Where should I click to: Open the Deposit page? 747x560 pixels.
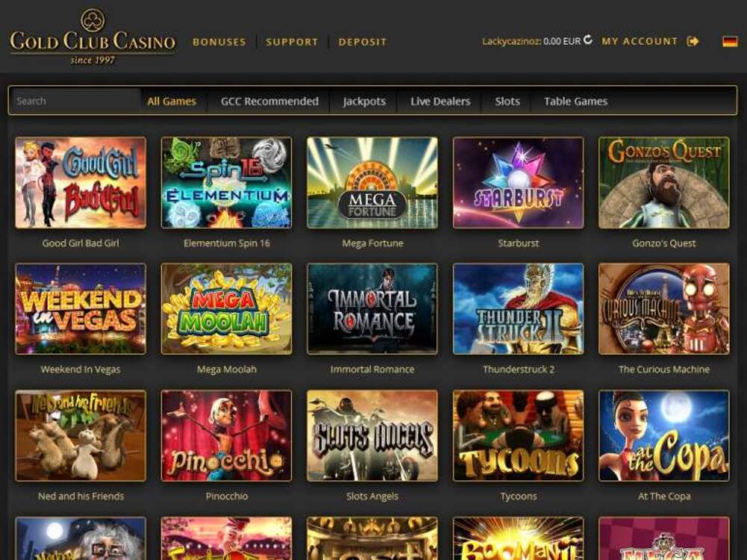pos(362,42)
